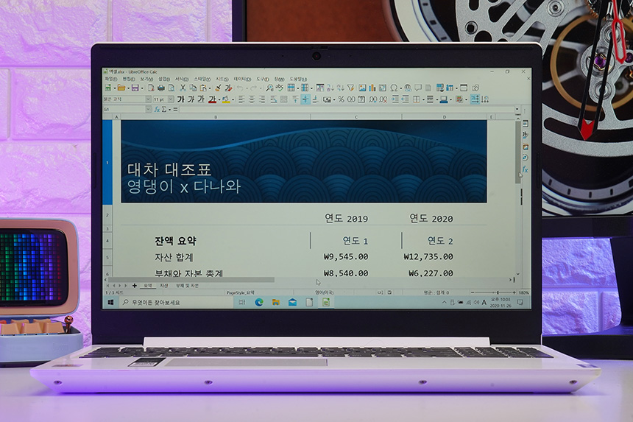
Task: Toggle Italic formatting
Action: coord(192,99)
